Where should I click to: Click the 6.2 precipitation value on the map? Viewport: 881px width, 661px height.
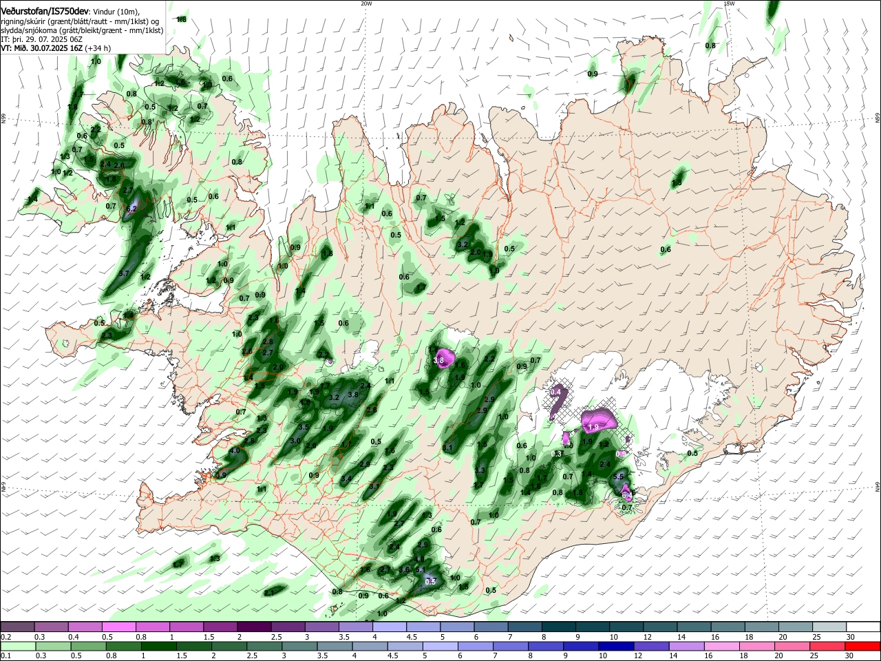pos(133,209)
